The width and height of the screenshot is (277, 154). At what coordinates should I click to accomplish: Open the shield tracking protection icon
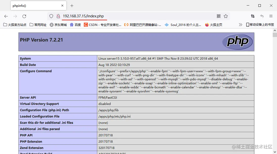(51, 16)
